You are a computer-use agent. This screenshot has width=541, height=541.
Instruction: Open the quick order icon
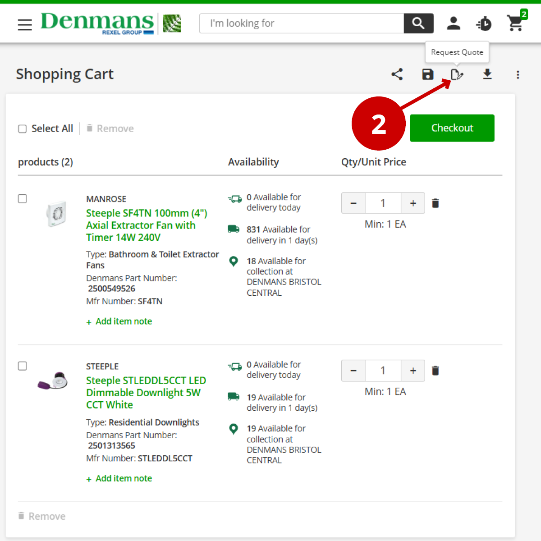coord(484,23)
